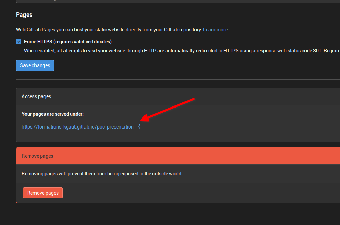Focus the partially visible field above Pages
This screenshot has width=340, height=225.
(172, 1)
